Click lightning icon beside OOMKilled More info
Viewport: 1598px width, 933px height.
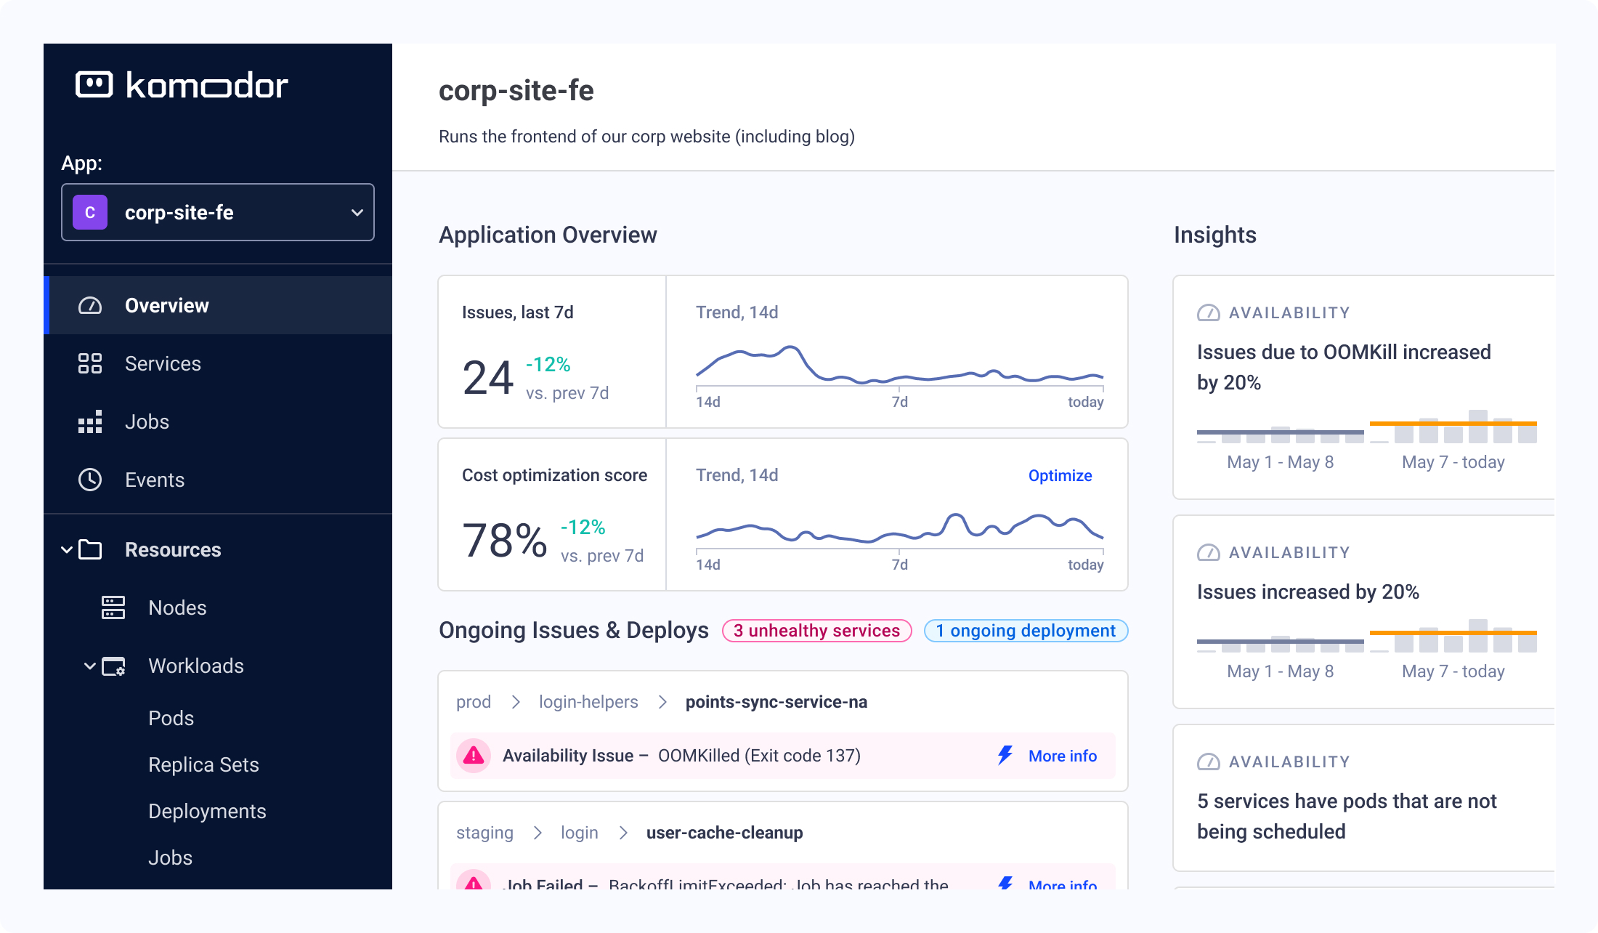pos(1005,756)
